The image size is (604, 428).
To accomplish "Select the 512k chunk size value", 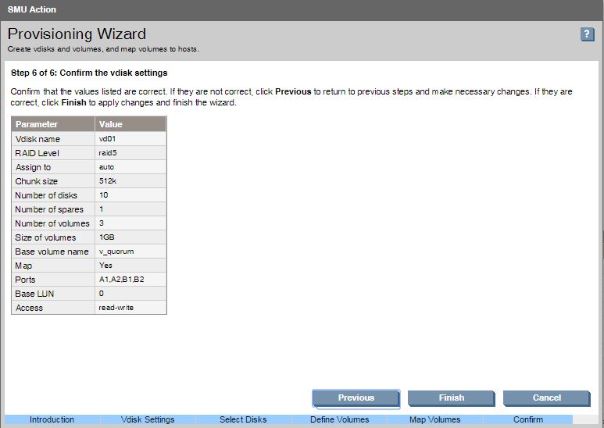I will 108,181.
